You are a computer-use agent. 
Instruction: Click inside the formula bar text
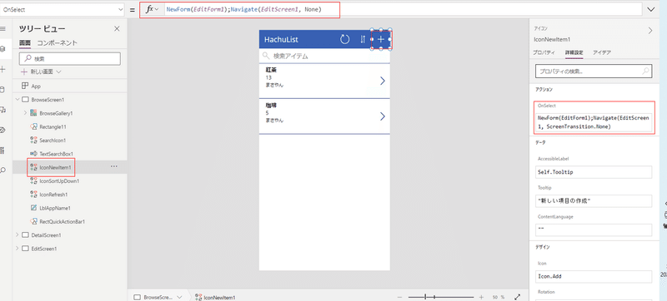click(x=243, y=9)
